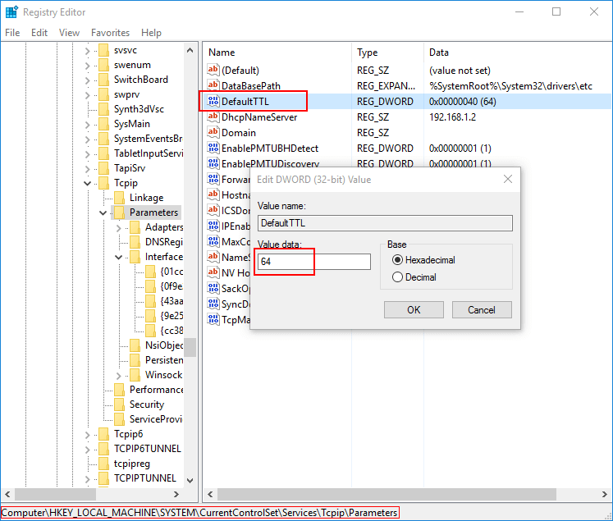Click the folder icon next to TCPIPTUNNEL
613x521 pixels.
click(103, 478)
